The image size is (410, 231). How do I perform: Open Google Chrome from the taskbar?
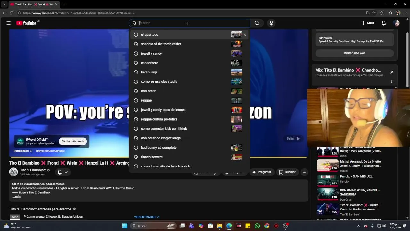267,226
